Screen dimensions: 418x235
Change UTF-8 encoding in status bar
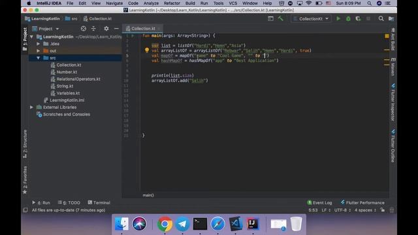point(342,210)
